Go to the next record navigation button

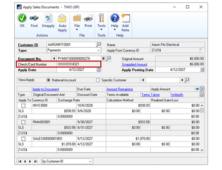(x=30, y=162)
